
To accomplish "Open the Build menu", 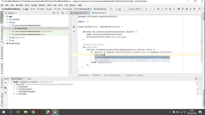I will pyautogui.click(x=49, y=5).
